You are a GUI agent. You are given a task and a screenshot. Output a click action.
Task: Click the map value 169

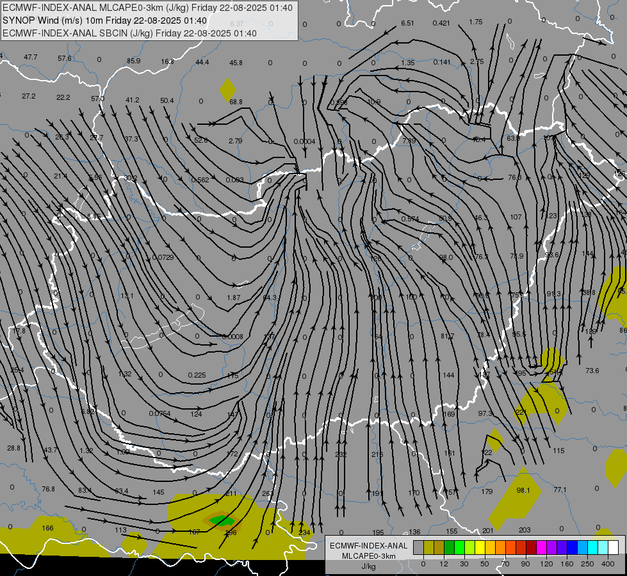click(x=449, y=414)
